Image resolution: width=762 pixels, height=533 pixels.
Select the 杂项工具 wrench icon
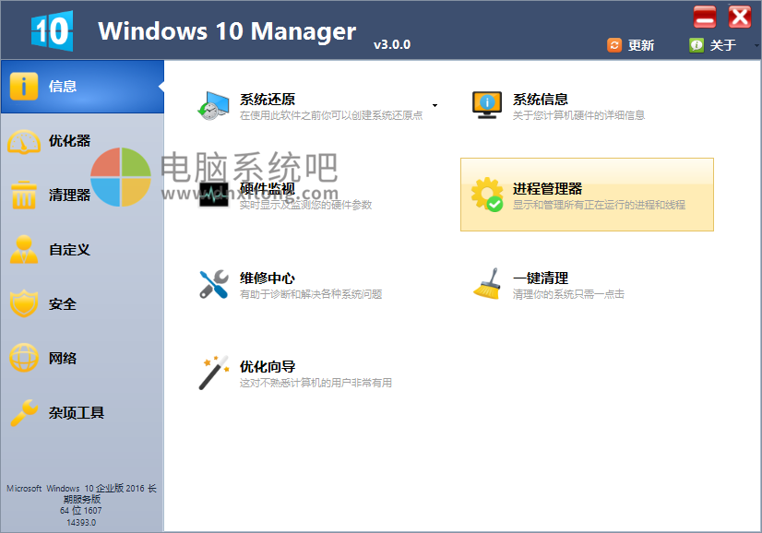[24, 412]
